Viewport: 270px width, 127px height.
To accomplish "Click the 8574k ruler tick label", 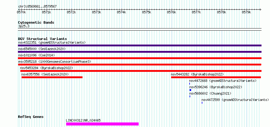I will coord(122,12).
